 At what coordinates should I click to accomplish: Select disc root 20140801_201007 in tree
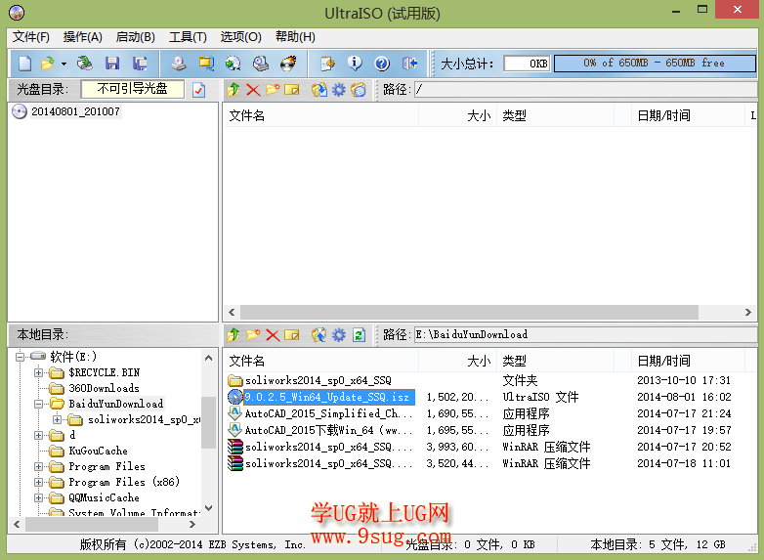[x=75, y=111]
